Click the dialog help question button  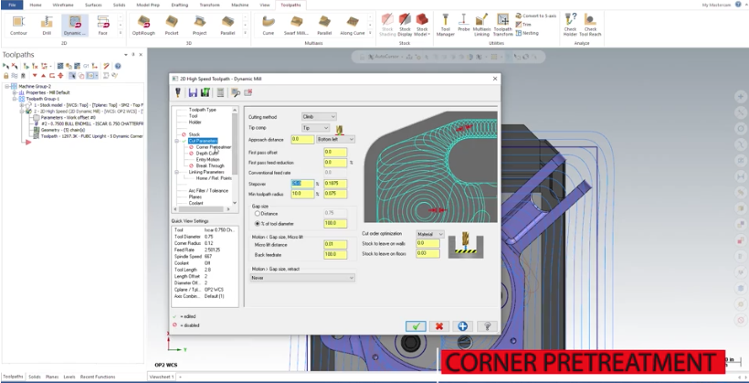487,326
